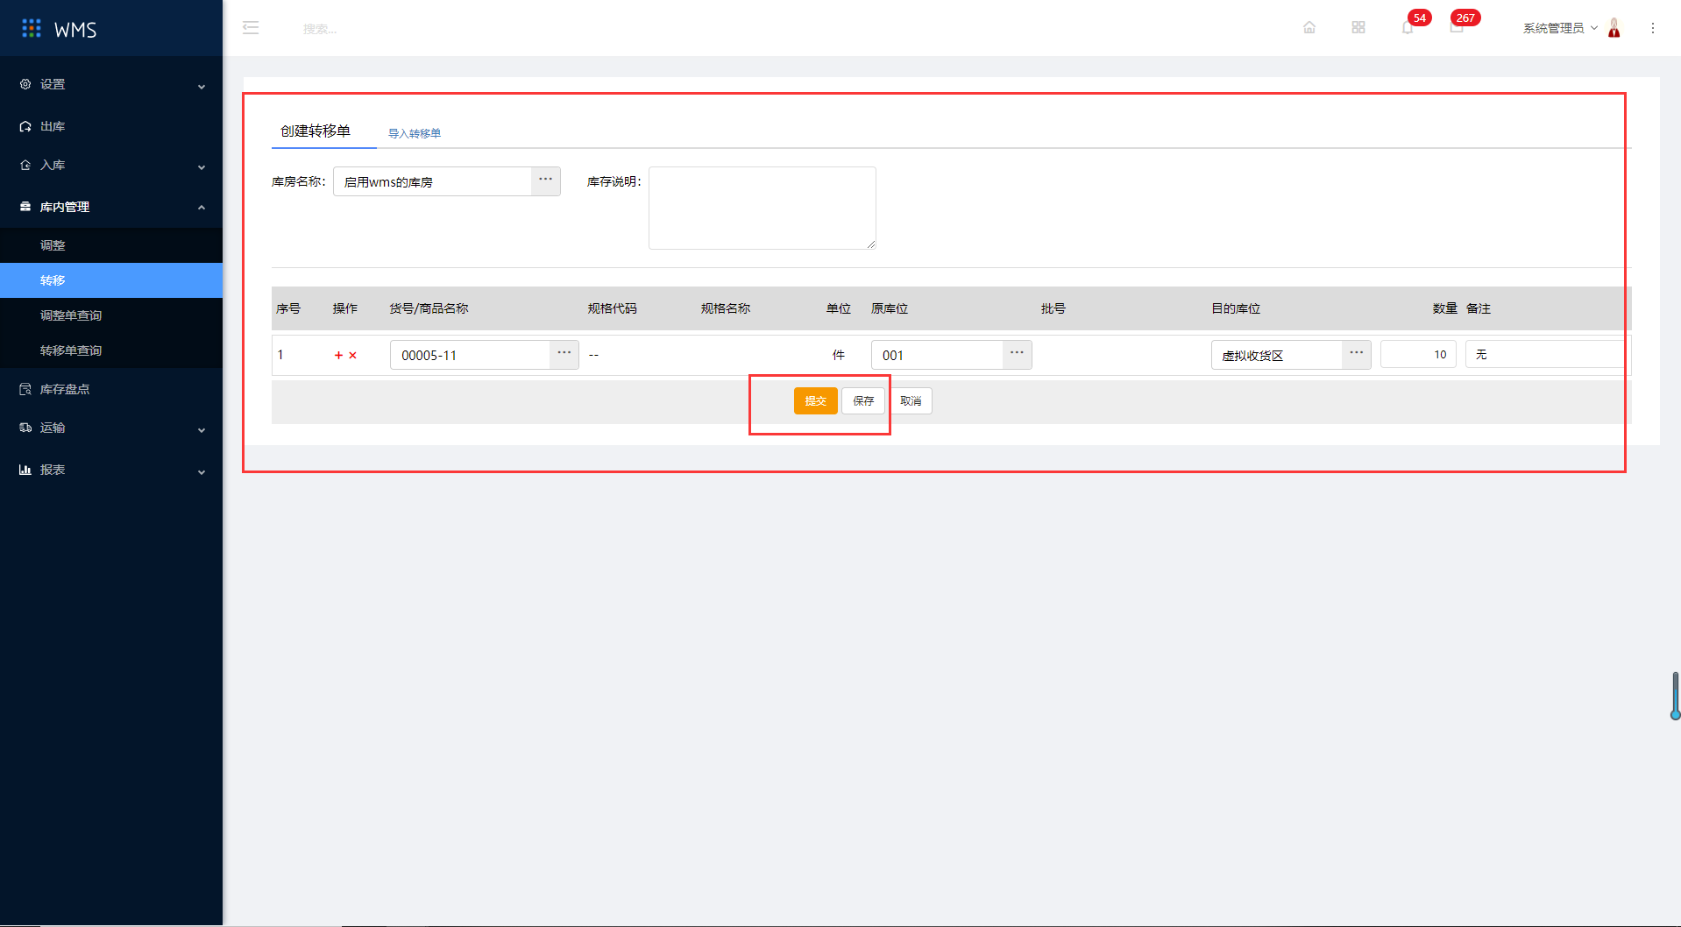Viewport: 1681px width, 927px height.
Task: Open the vertical three-dot more menu
Action: 1653,28
